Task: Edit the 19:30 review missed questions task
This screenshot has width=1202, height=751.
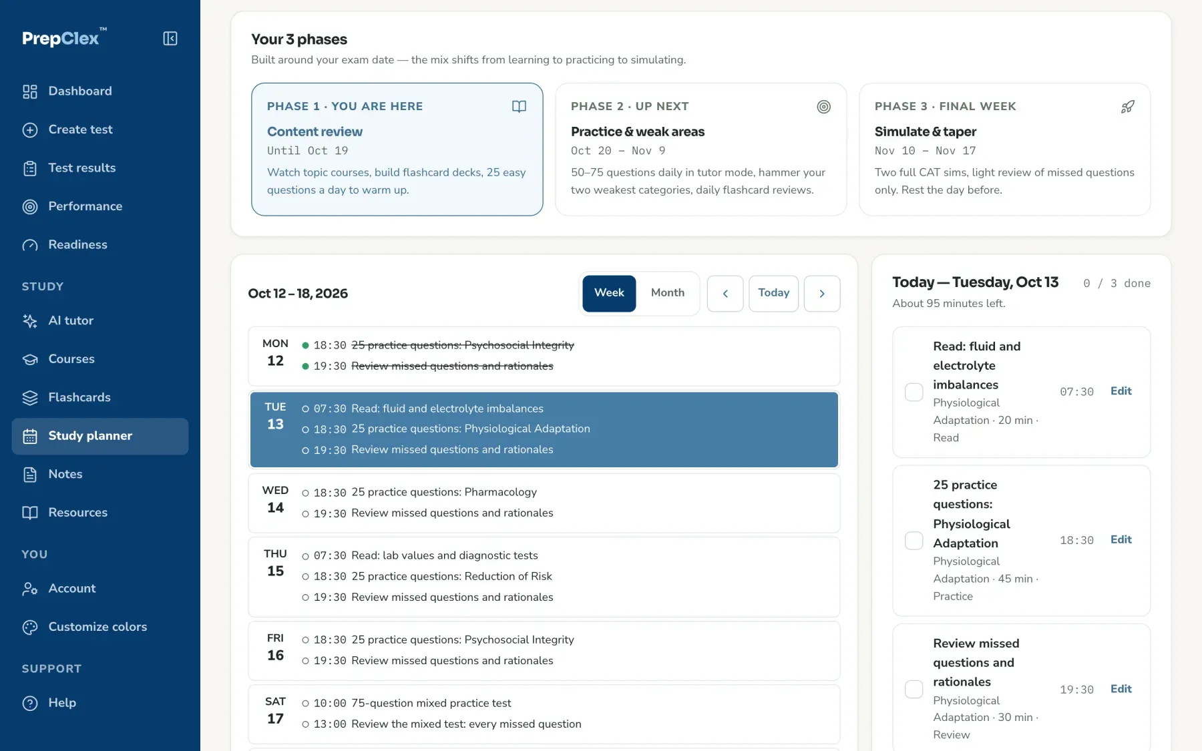Action: click(1121, 689)
